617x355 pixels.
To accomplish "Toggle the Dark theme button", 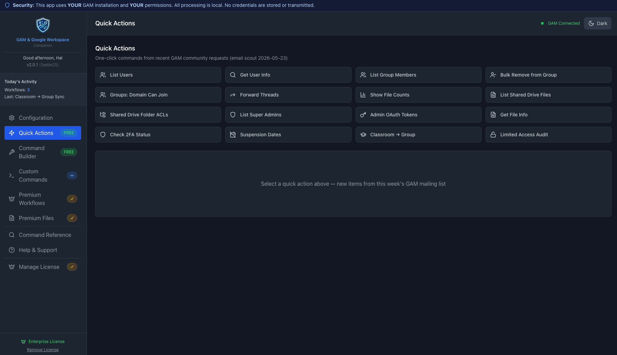I will 598,23.
